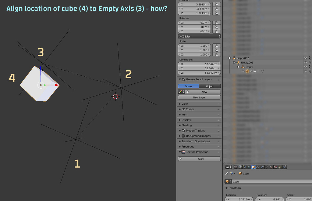Enable the Background Images checkbox
Image resolution: width=312 pixels, height=201 pixels.
(183, 136)
